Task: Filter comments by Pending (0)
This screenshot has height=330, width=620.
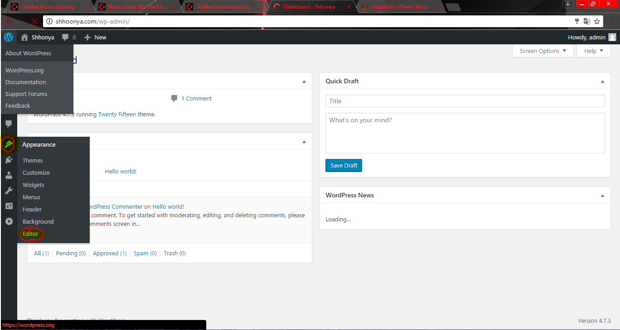Action: point(71,253)
